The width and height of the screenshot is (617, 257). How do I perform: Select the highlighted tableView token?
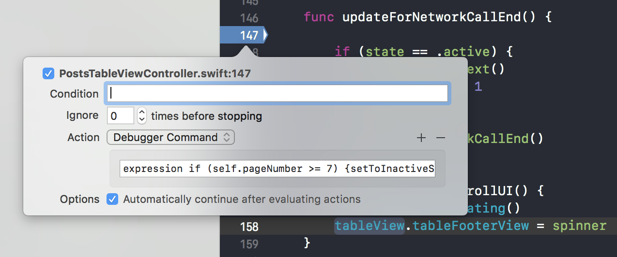(x=369, y=226)
